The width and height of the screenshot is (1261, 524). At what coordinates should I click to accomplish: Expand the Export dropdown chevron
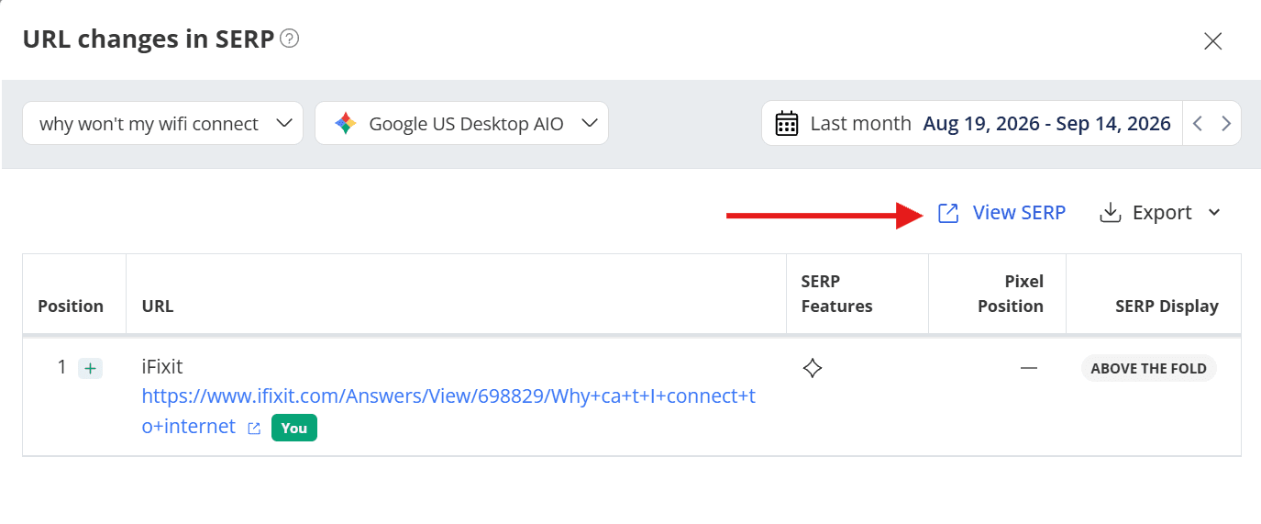(1214, 213)
